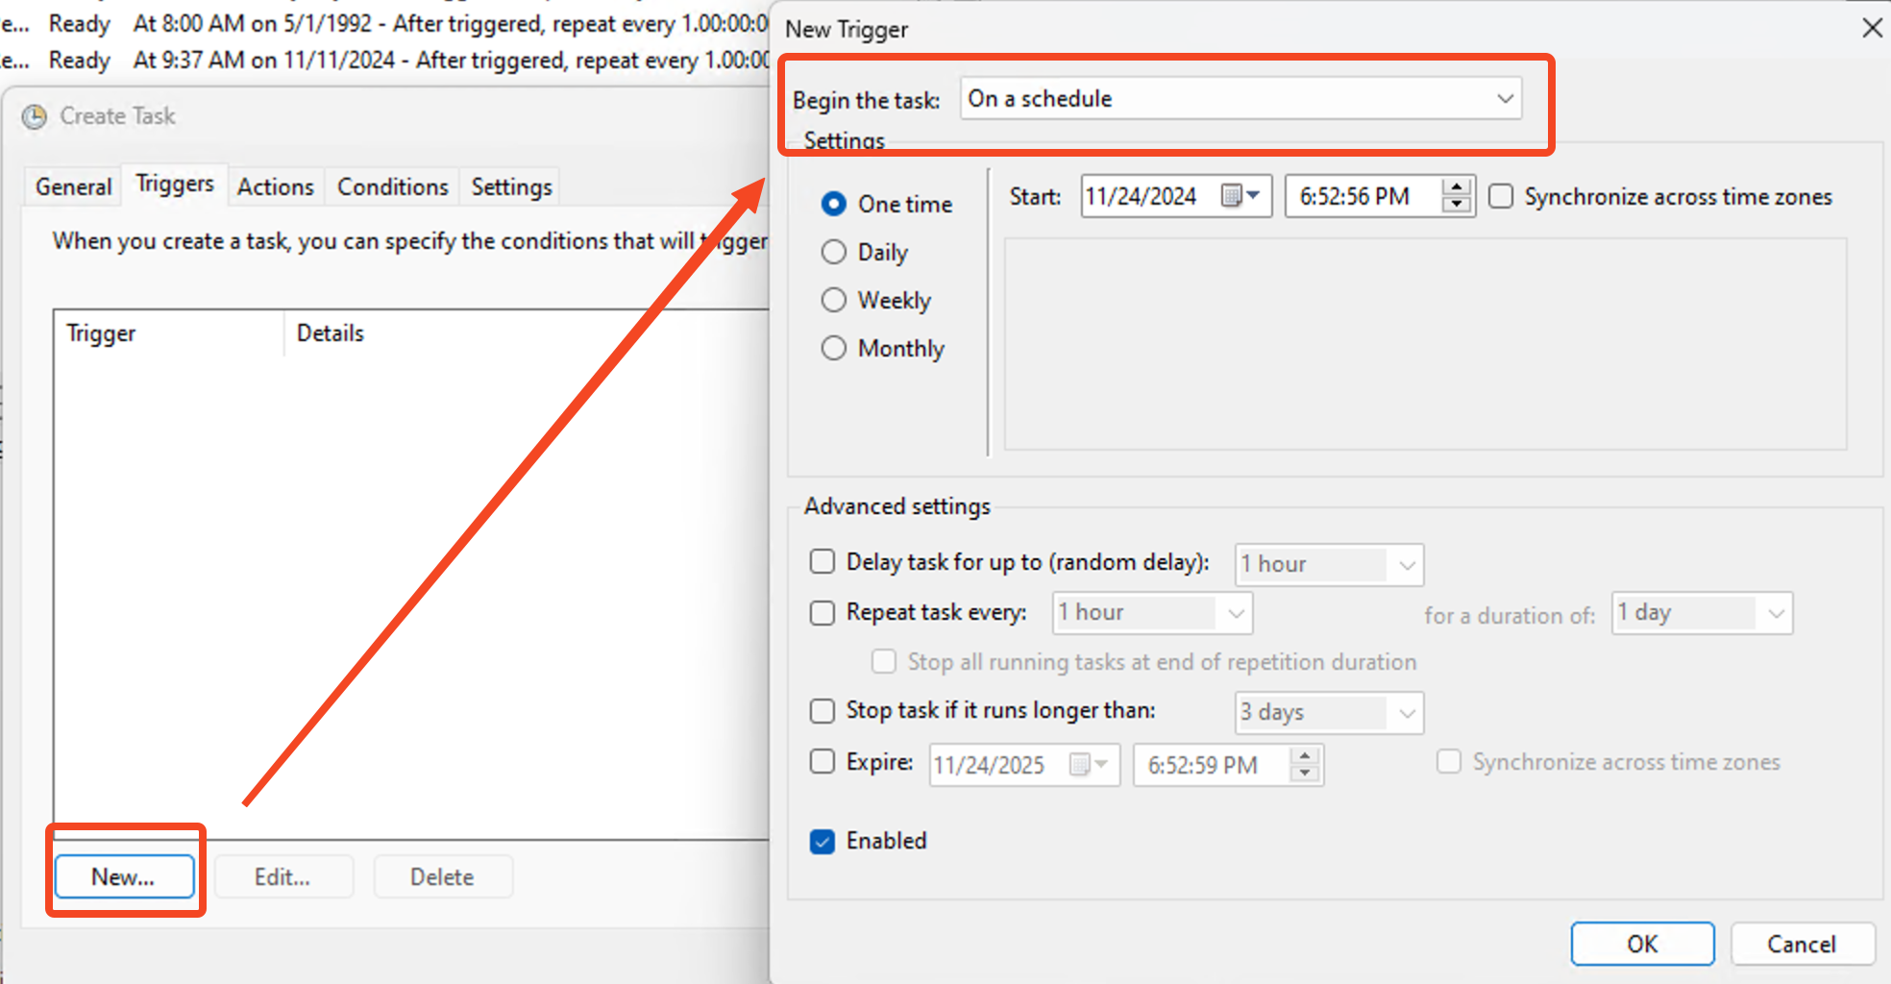
Task: Check Delay task for up to option
Action: 823,562
